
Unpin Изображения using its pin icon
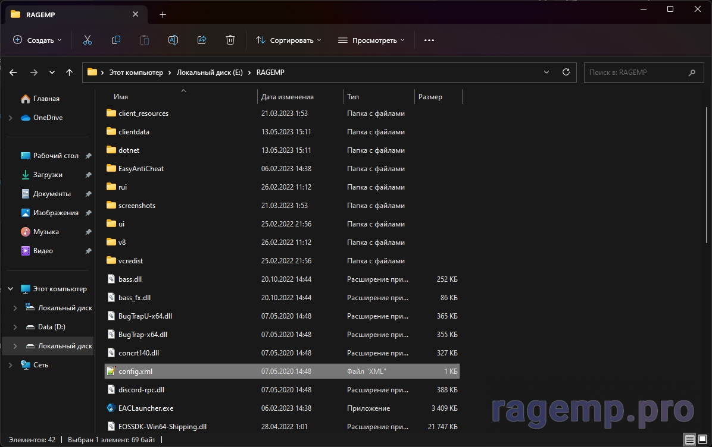click(89, 213)
